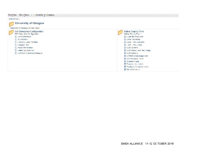Click the icon beside Form HTML Areas
Image resolution: width=199 pixels, height=149 pixels.
[125, 45]
